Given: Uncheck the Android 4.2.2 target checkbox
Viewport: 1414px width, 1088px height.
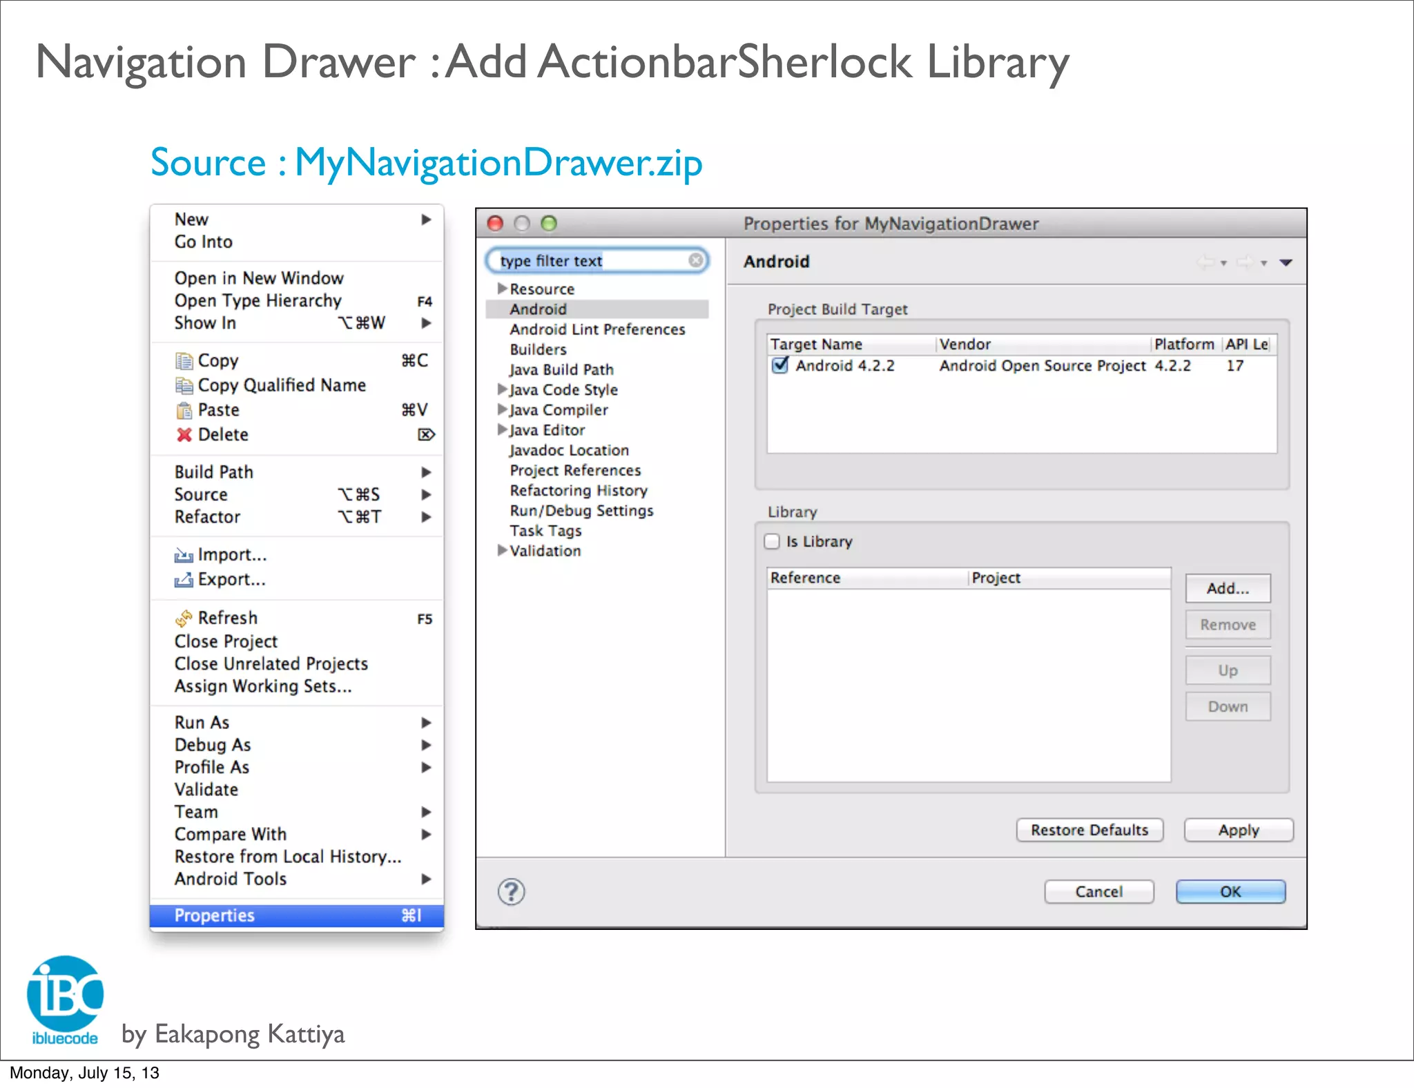Looking at the screenshot, I should coord(780,365).
